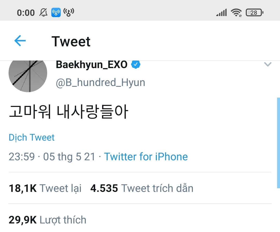Tap the tweet timestamp 23:59 · 05 thg 5 21

(52, 157)
